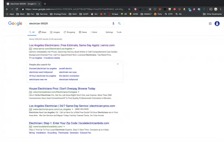The width and height of the screenshot is (224, 142).
Task: Open the NZBD bookmark
Action: pyautogui.click(x=134, y=14)
